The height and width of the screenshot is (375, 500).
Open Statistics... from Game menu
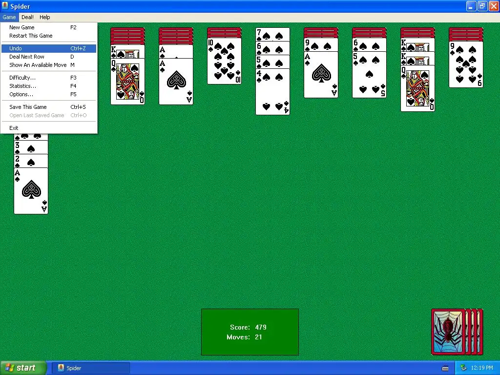[48, 86]
